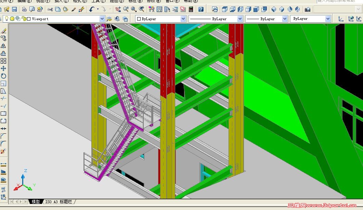Expand the lineweight ByLayer dropdown arrow
Viewport: 363px width, 210px height.
(285, 19)
